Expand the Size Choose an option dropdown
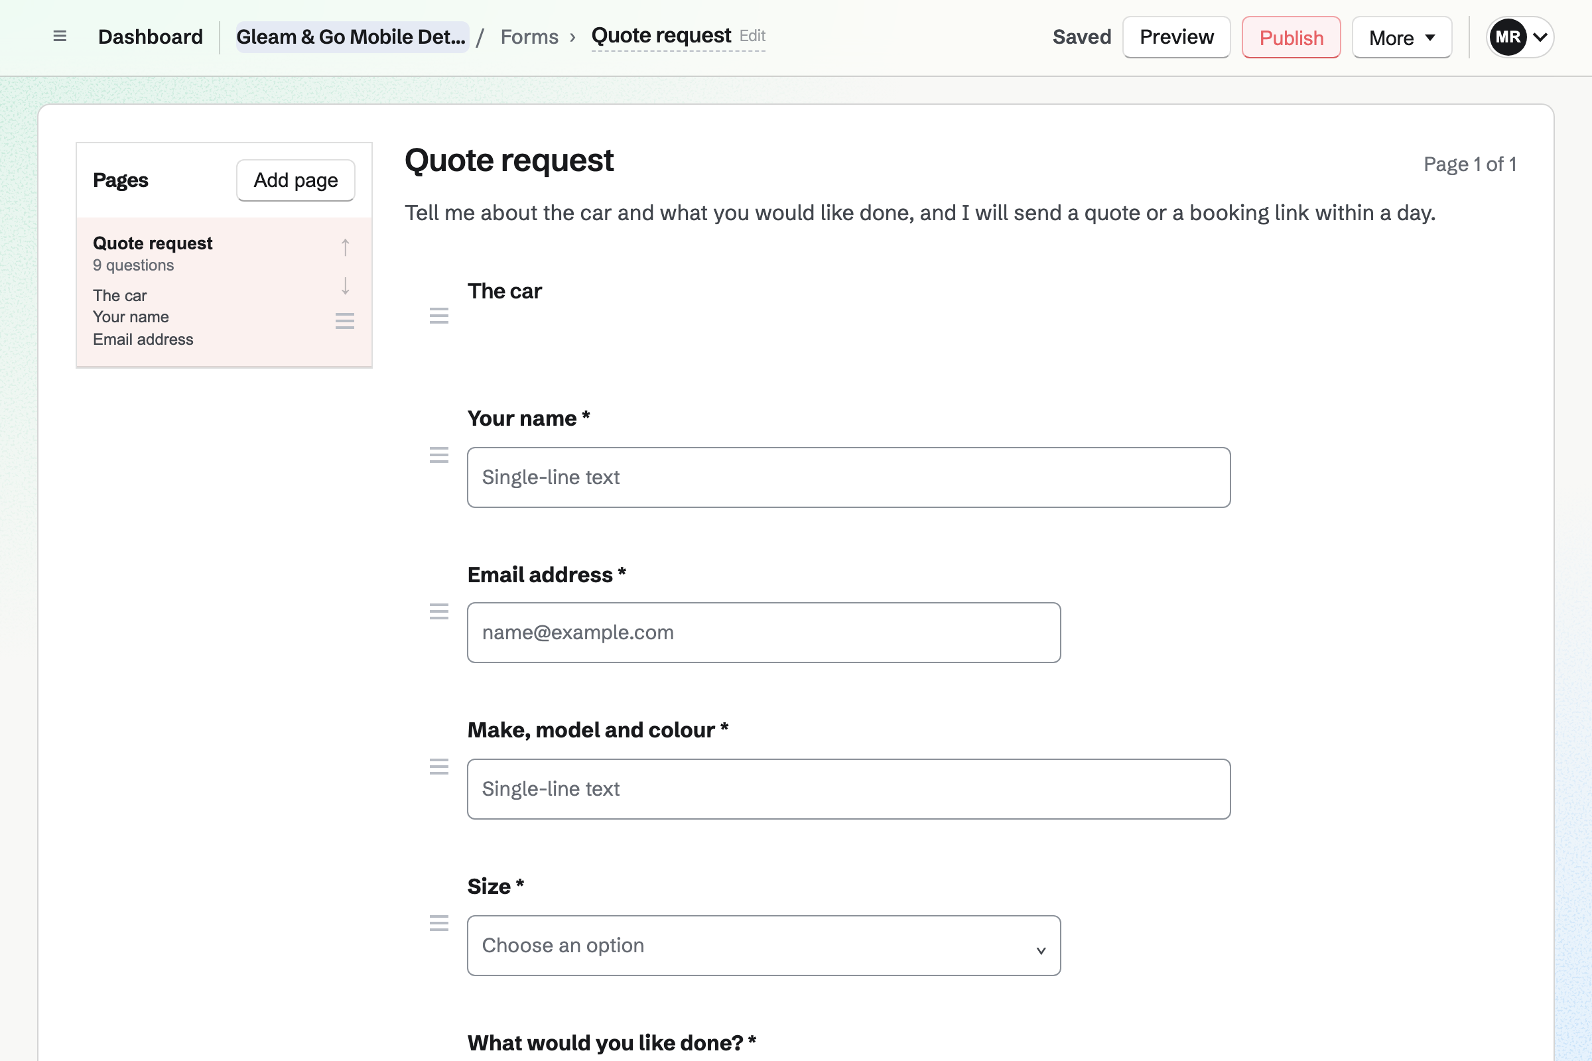The width and height of the screenshot is (1592, 1061). (763, 946)
